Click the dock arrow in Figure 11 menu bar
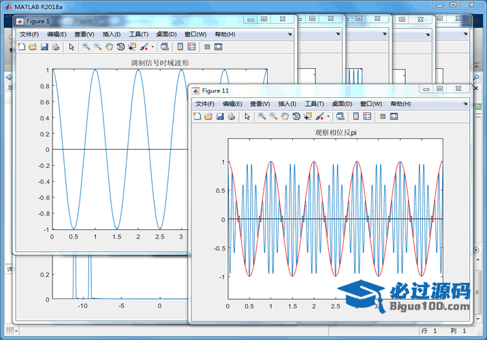 point(465,104)
